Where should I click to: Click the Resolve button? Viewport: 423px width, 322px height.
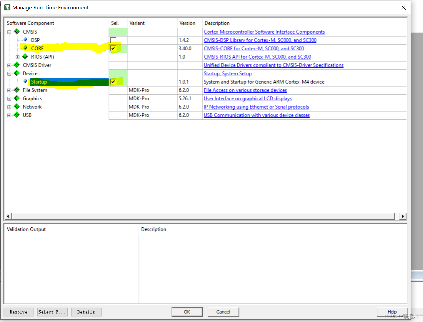(x=19, y=312)
